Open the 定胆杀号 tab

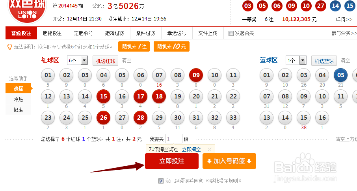pos(83,33)
